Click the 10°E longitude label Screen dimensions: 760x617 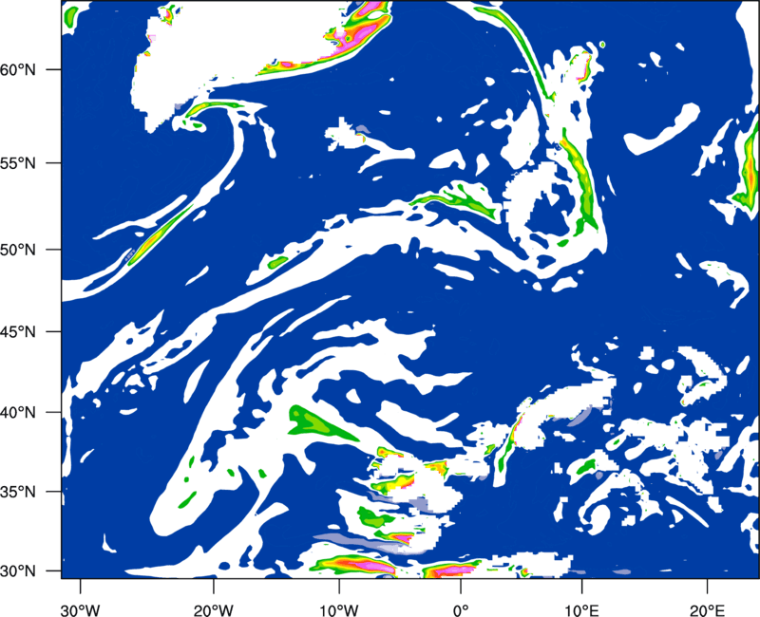click(x=581, y=609)
